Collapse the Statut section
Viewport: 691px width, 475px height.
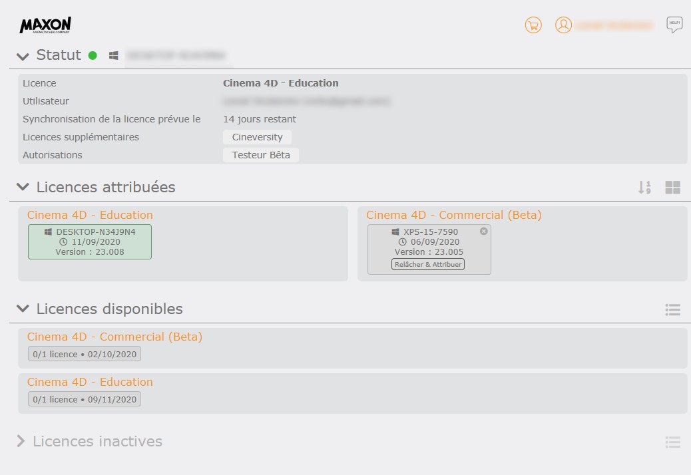[x=23, y=56]
